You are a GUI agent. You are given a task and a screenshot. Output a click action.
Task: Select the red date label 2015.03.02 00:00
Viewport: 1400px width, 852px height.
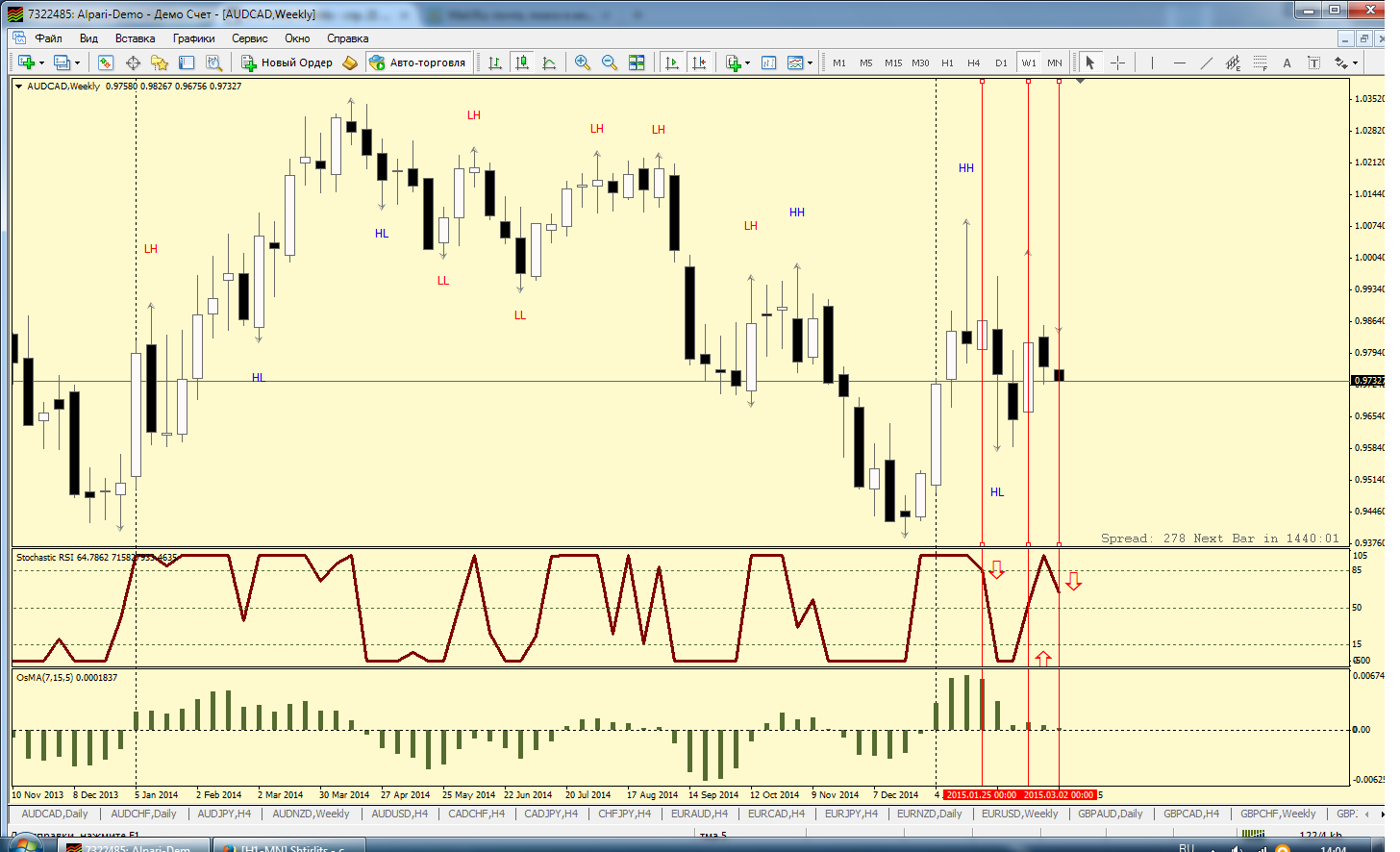pyautogui.click(x=1059, y=795)
